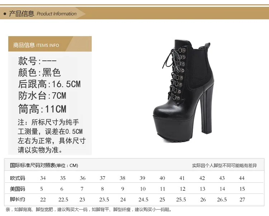The image size is (269, 216).
Task: Select US size 5 cell
Action: pyautogui.click(x=42, y=189)
